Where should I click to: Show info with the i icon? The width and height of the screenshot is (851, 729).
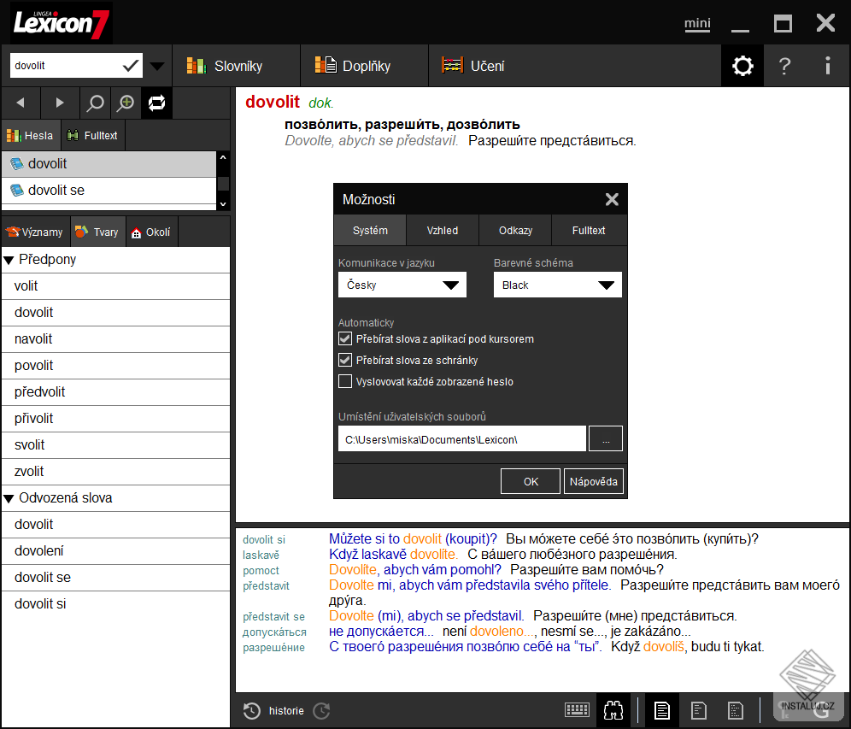(827, 66)
